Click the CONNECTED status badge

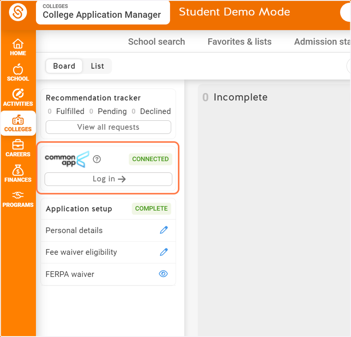150,159
